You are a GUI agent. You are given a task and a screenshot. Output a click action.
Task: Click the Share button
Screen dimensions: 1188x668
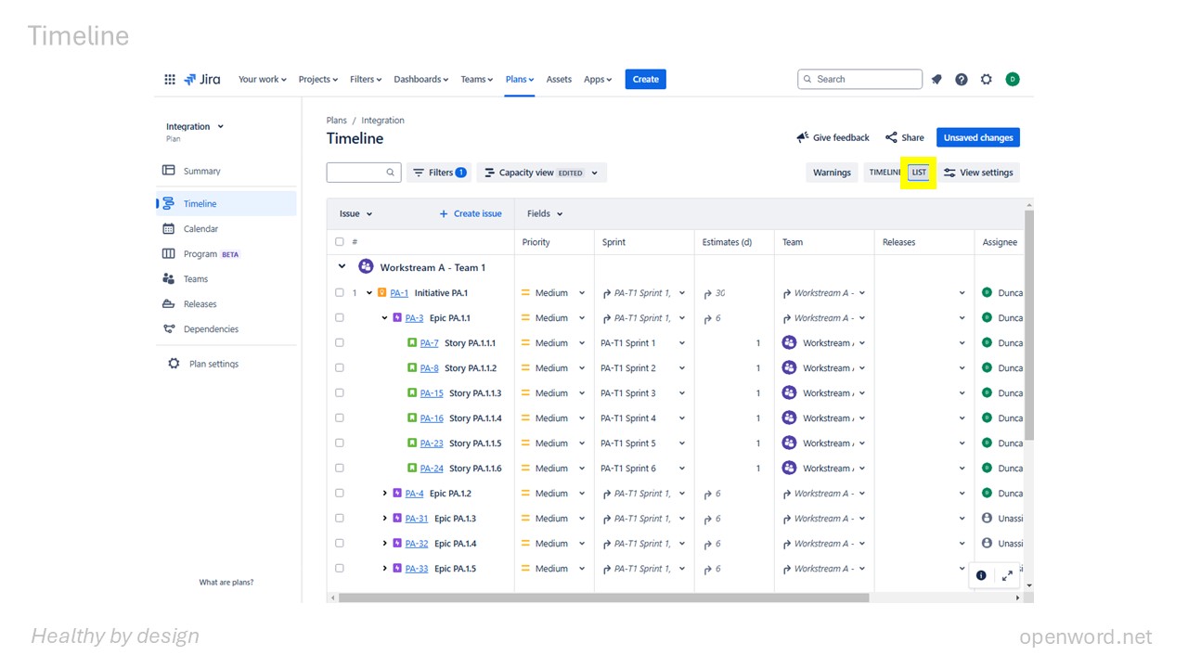point(905,137)
